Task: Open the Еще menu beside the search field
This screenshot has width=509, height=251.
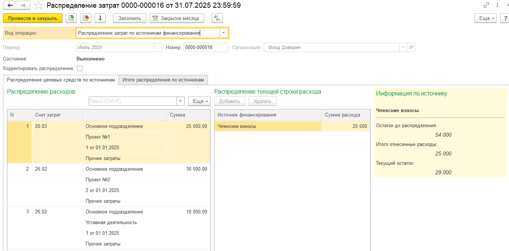Action: (199, 101)
